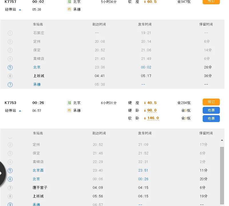This screenshot has height=206, width=229.
Task: Select the circled number 5 badge beside 北京 station
Action: click(10, 67)
